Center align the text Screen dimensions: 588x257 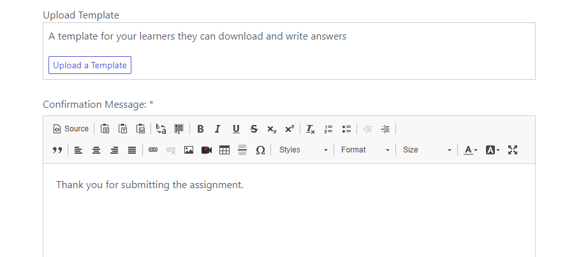96,150
